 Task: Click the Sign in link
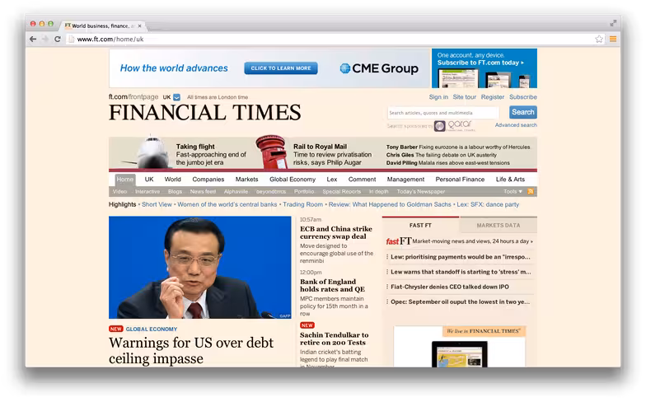click(x=438, y=97)
